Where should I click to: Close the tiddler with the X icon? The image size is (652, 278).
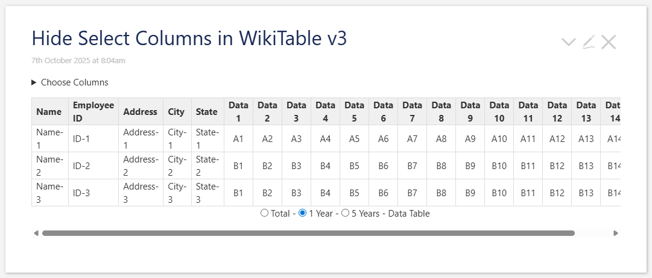[609, 42]
